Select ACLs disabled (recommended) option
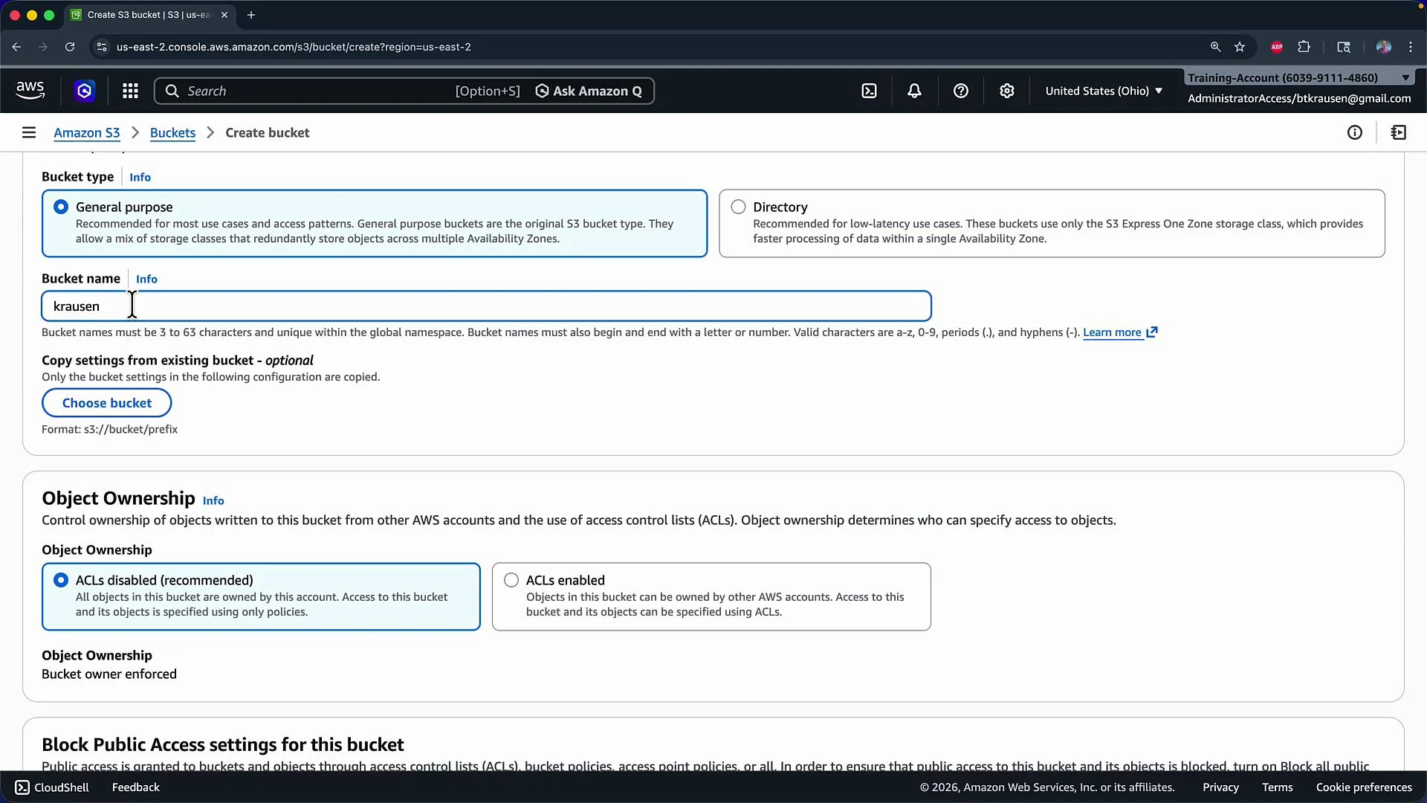The width and height of the screenshot is (1427, 803). pos(261,596)
